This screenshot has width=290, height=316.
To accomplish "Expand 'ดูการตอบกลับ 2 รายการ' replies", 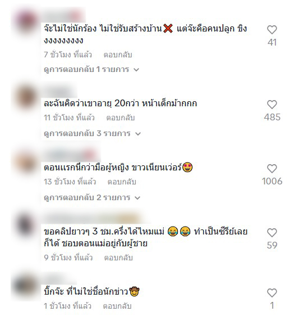I will 92,197.
